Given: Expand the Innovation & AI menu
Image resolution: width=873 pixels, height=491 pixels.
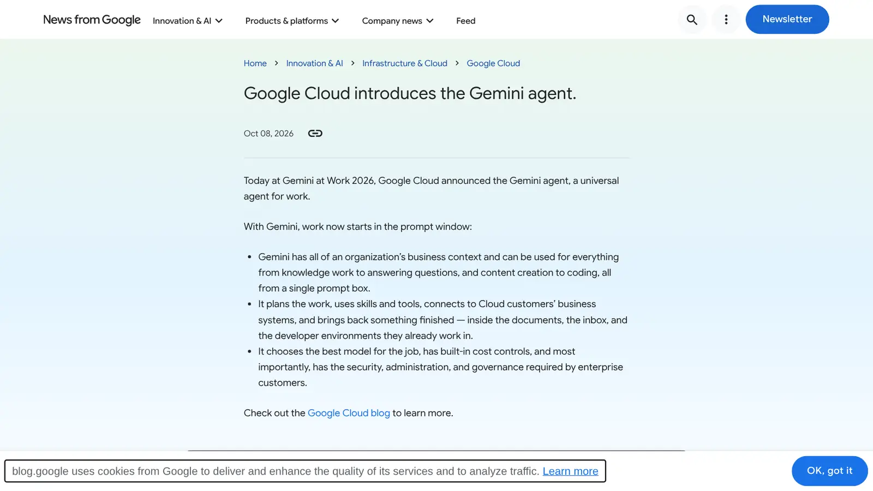Looking at the screenshot, I should tap(188, 21).
